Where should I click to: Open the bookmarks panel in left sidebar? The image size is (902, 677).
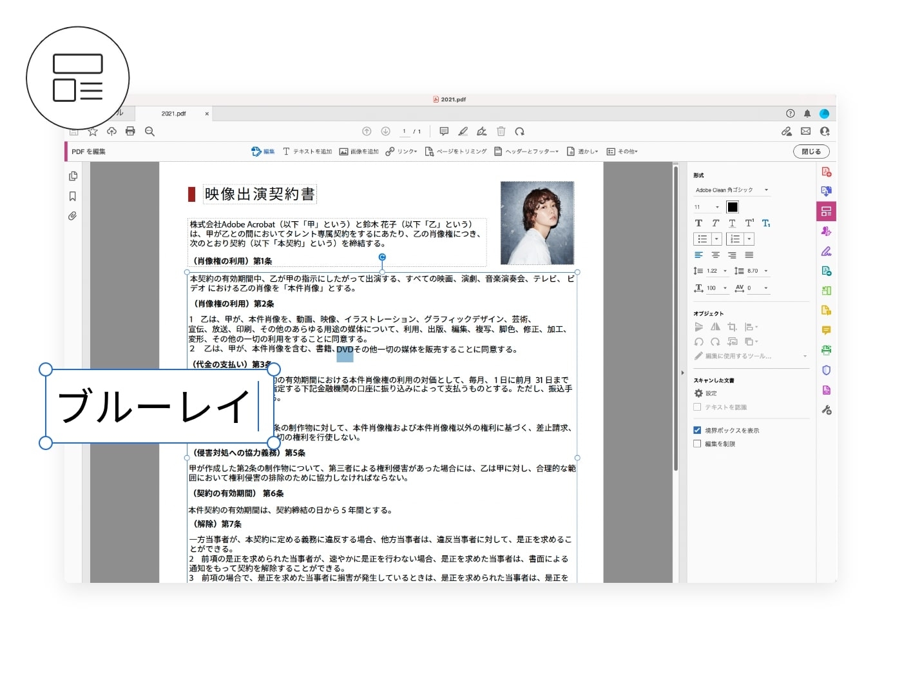click(73, 196)
